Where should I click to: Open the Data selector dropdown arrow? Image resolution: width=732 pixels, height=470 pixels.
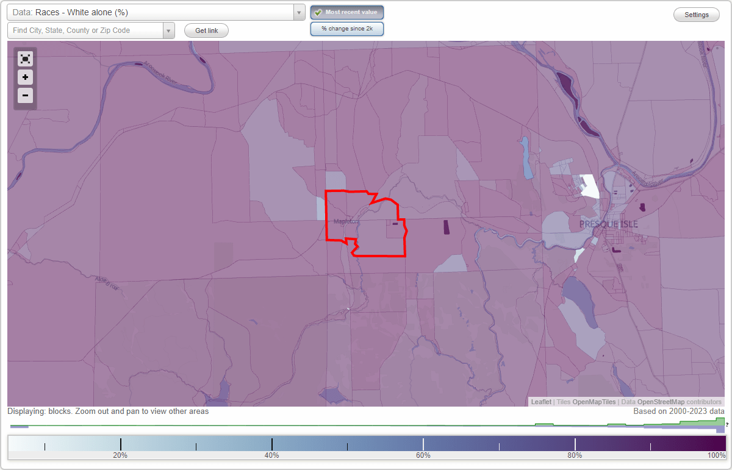point(298,12)
